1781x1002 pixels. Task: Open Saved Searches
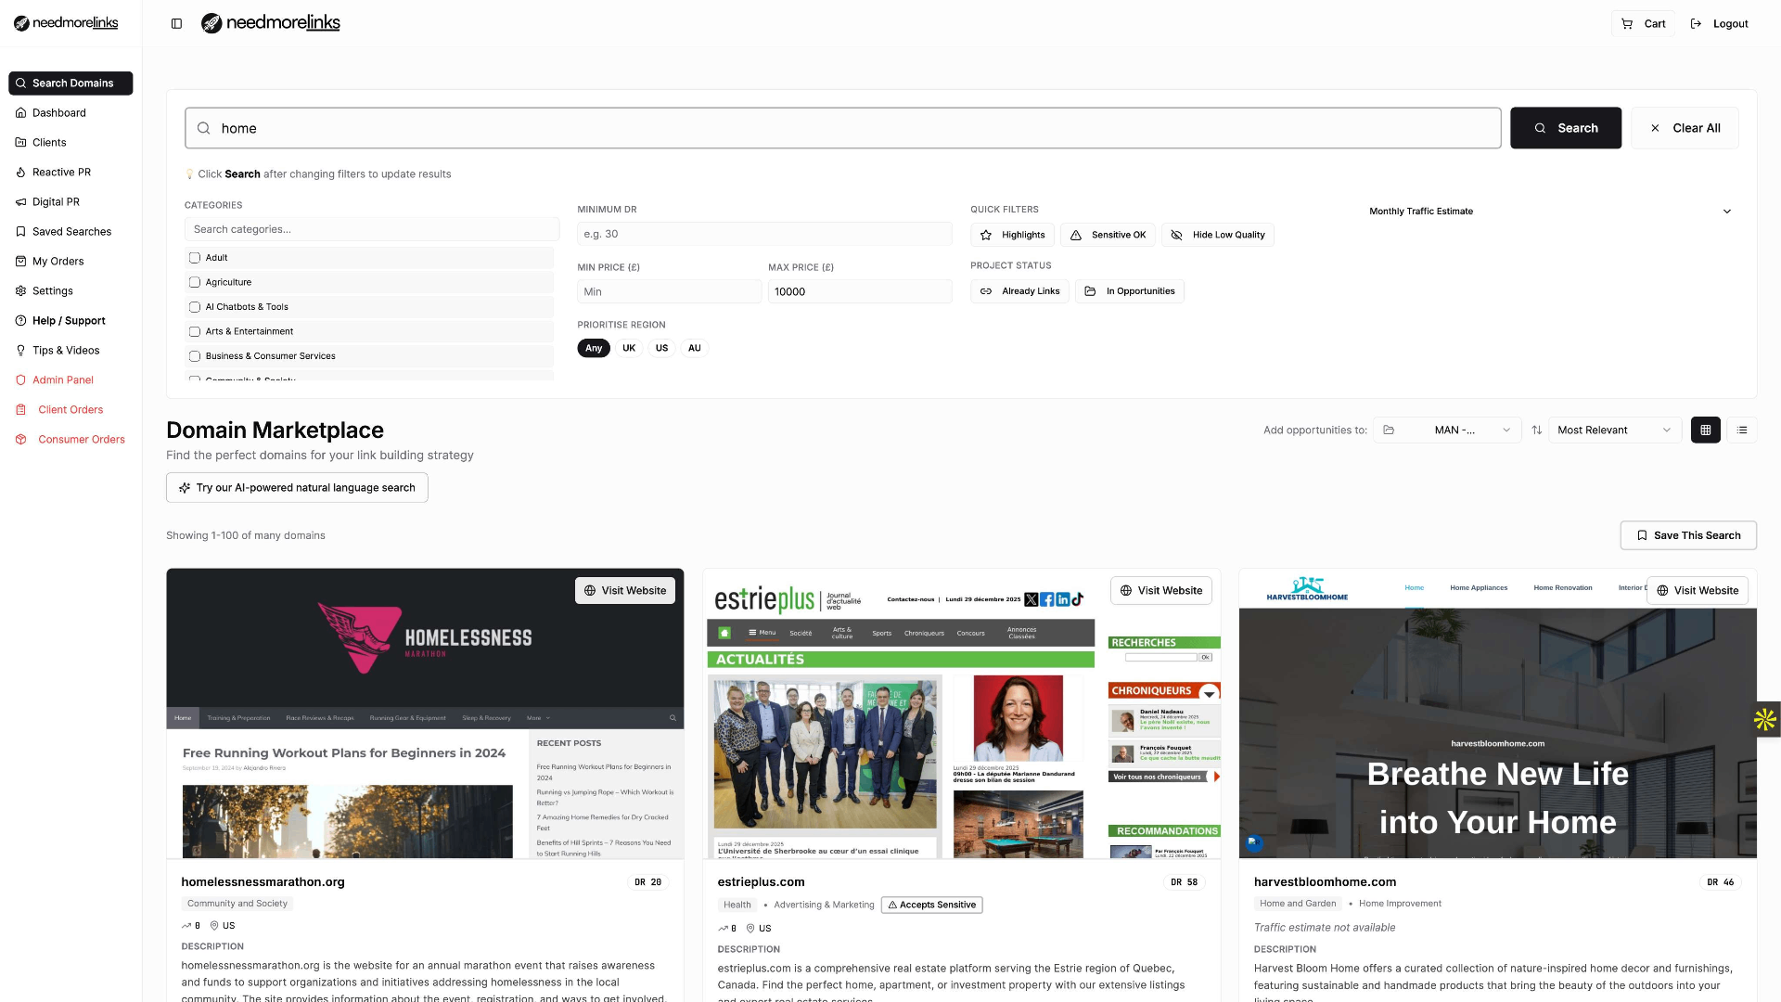click(70, 231)
